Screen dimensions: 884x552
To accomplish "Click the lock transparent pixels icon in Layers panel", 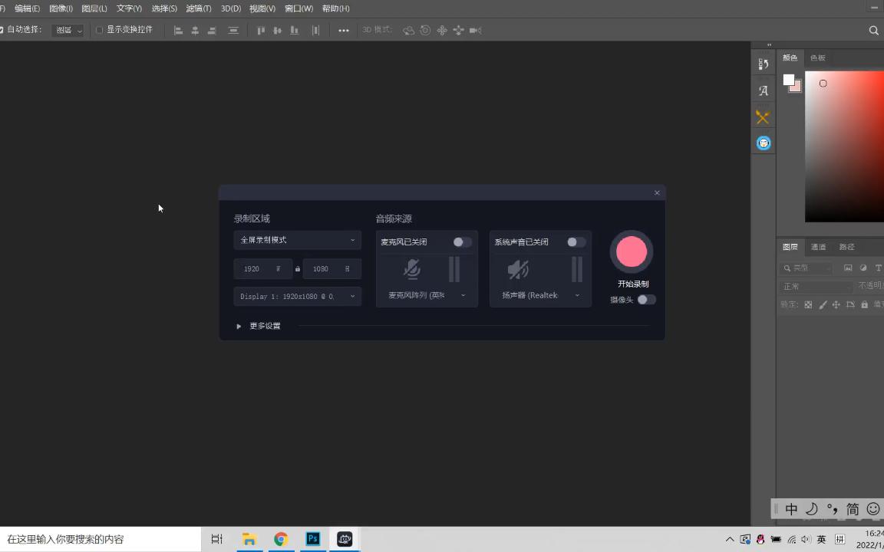I will [807, 304].
